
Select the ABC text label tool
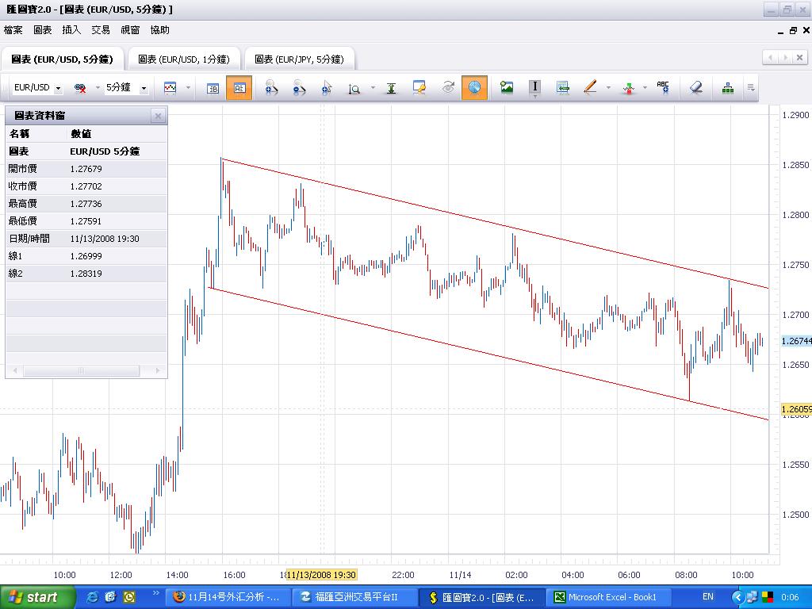[663, 87]
